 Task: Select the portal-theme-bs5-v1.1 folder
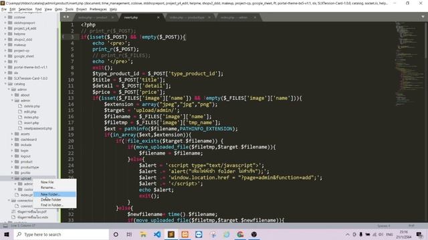30,67
